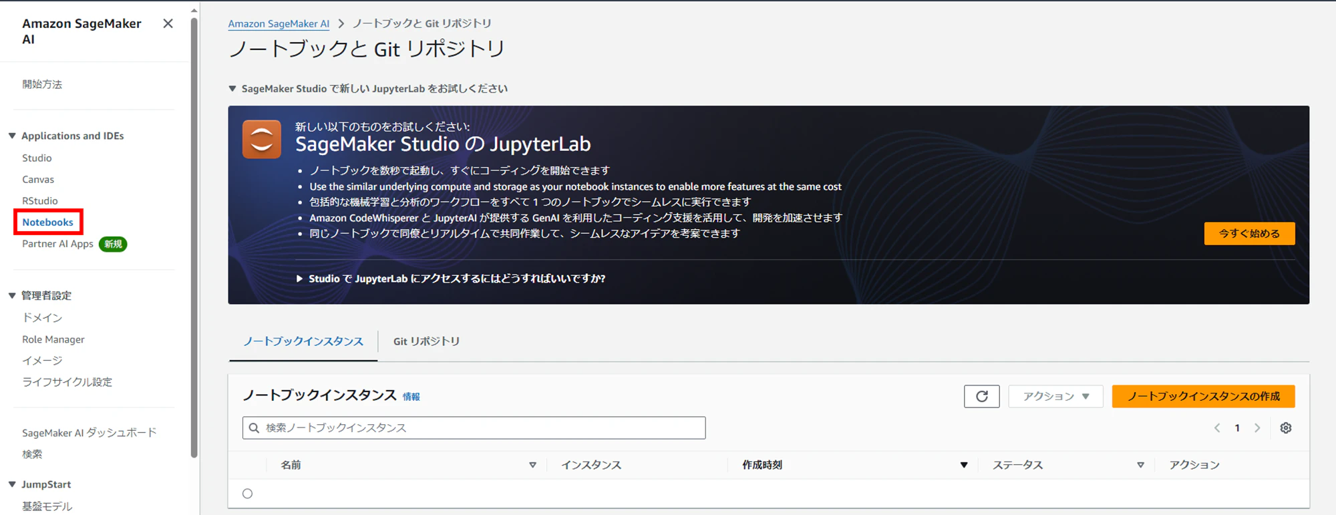
Task: Open the 情報 info link
Action: click(411, 397)
